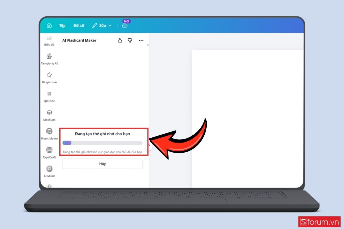Open the TypeCraft app
This screenshot has width=344, height=229.
(49, 153)
